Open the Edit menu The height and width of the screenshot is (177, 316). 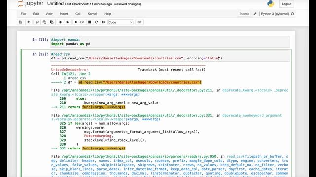click(36, 14)
